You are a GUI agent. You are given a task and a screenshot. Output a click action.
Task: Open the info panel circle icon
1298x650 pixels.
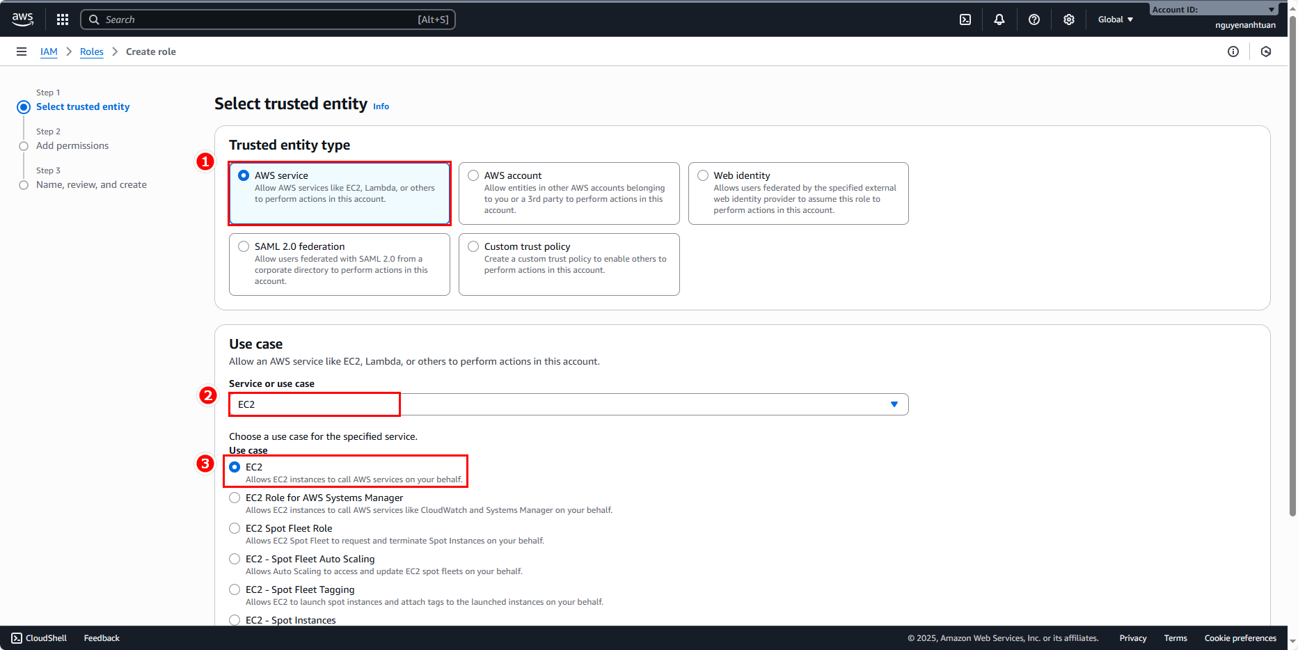[1233, 51]
